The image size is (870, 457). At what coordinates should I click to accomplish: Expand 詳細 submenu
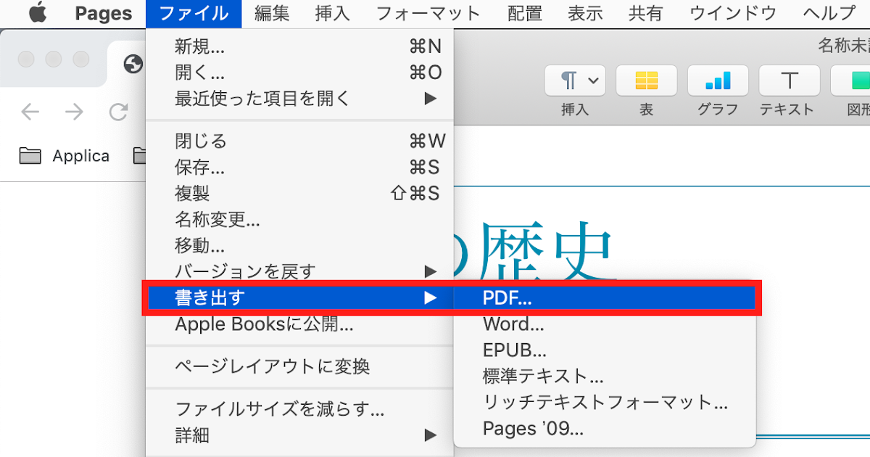[299, 435]
